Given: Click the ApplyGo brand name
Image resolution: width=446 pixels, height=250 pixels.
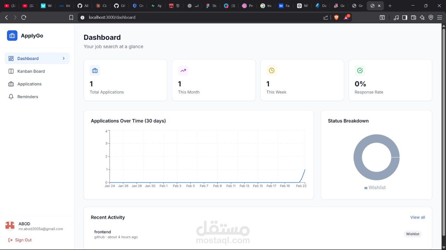Looking at the screenshot, I should coord(32,36).
